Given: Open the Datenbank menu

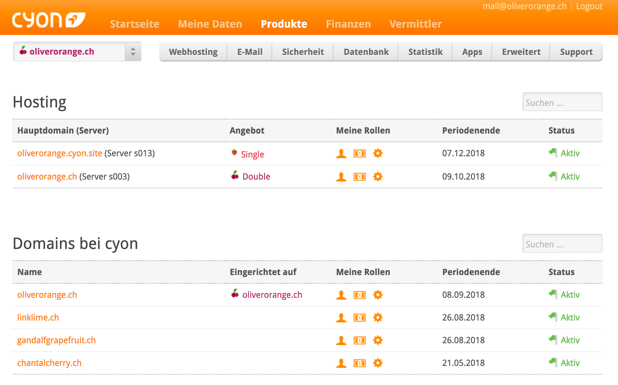Looking at the screenshot, I should 366,52.
